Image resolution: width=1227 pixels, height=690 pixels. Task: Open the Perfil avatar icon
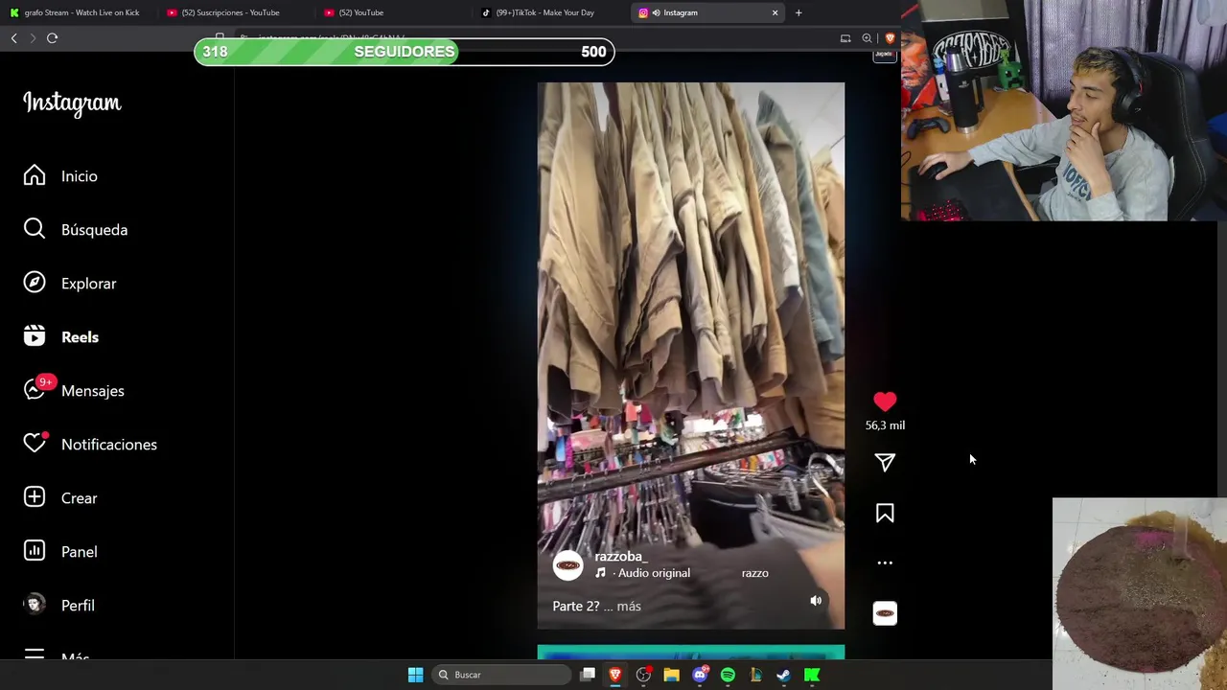coord(35,605)
